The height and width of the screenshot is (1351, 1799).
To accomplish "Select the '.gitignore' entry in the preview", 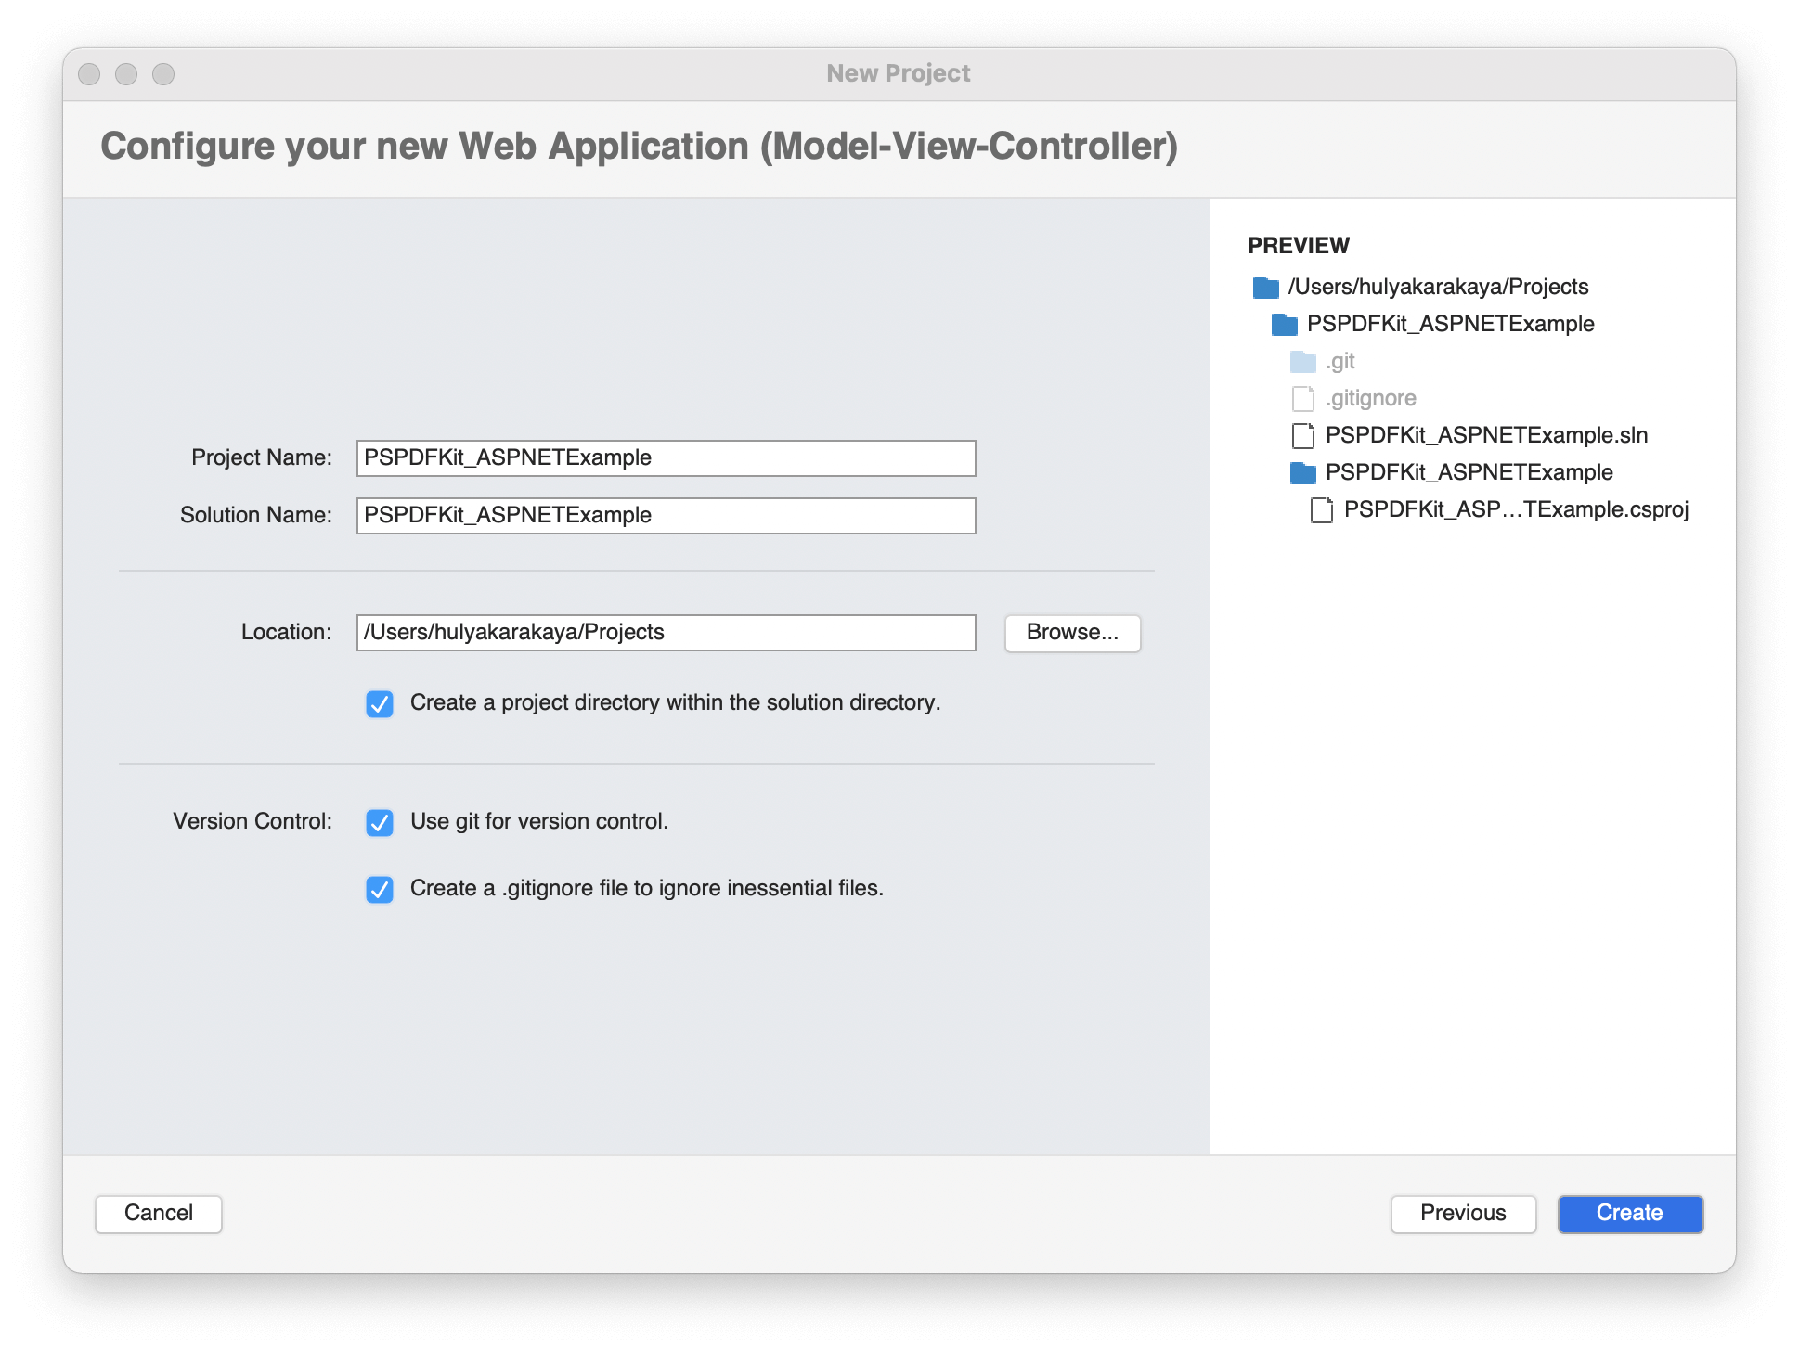I will (x=1371, y=399).
